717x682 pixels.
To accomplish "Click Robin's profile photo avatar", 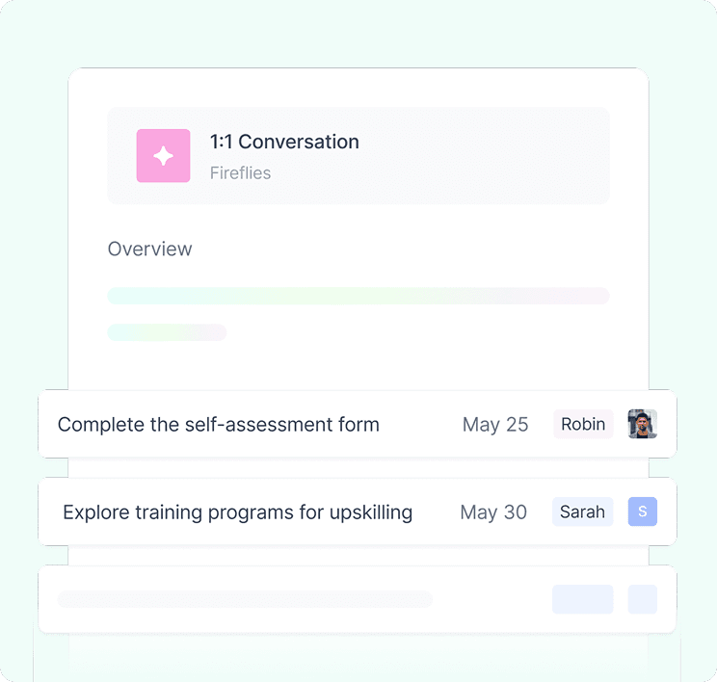I will coord(643,424).
